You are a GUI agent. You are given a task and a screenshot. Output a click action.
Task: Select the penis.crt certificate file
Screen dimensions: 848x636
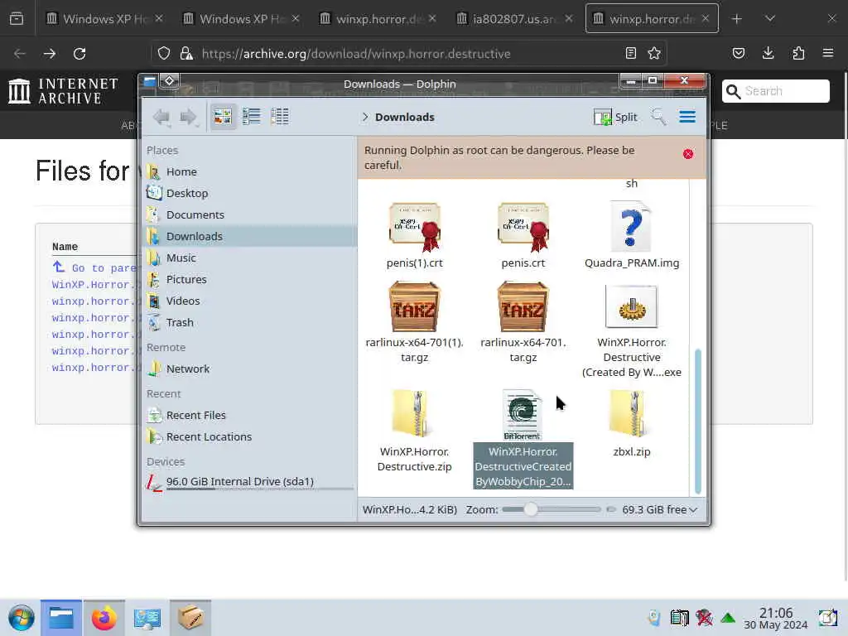(x=523, y=235)
